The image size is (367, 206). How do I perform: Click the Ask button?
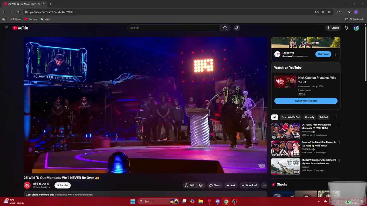(231, 185)
